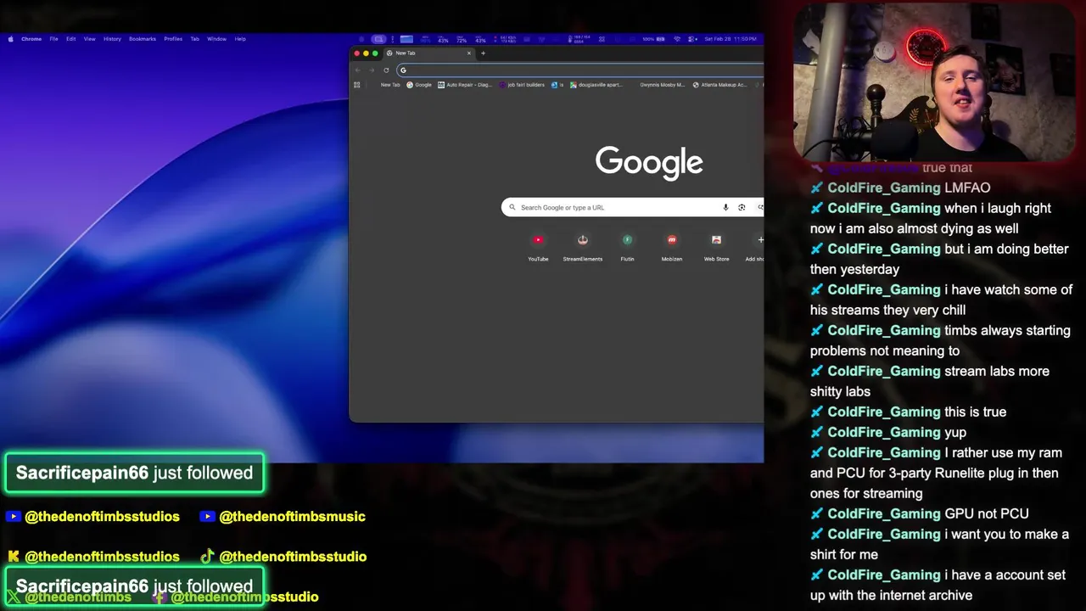The width and height of the screenshot is (1086, 611).
Task: Open the Atlanta Makeup Ac bookmark
Action: coord(720,85)
